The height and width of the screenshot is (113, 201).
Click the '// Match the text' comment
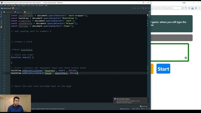(x=41, y=86)
